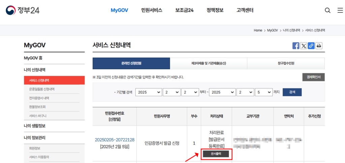Switch to 제3자제출 및 기관제출(송신) tab
Viewport: 345px width, 163px height.
pyautogui.click(x=209, y=63)
